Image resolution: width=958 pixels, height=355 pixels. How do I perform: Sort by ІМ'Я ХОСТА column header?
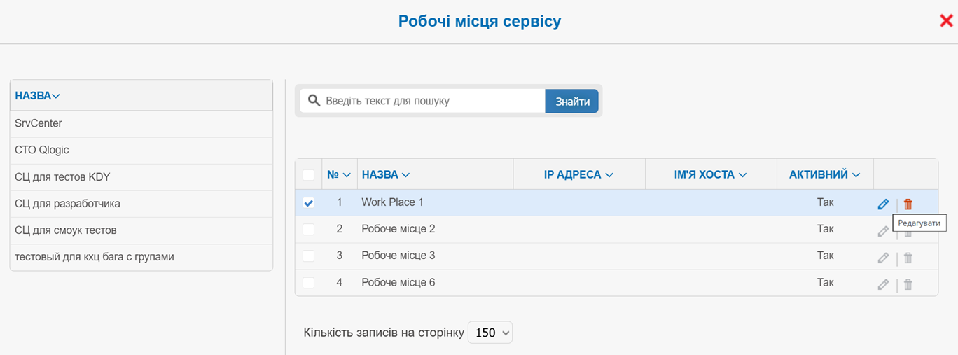(x=710, y=175)
